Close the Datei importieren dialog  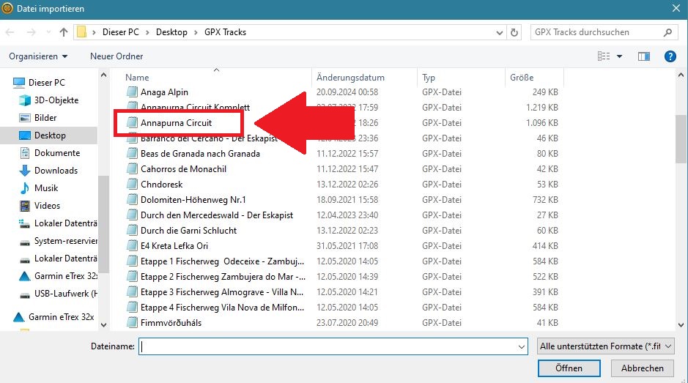click(x=676, y=8)
